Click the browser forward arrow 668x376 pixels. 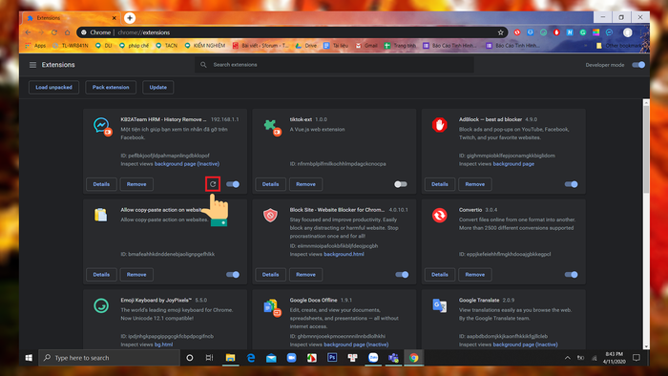[x=41, y=32]
